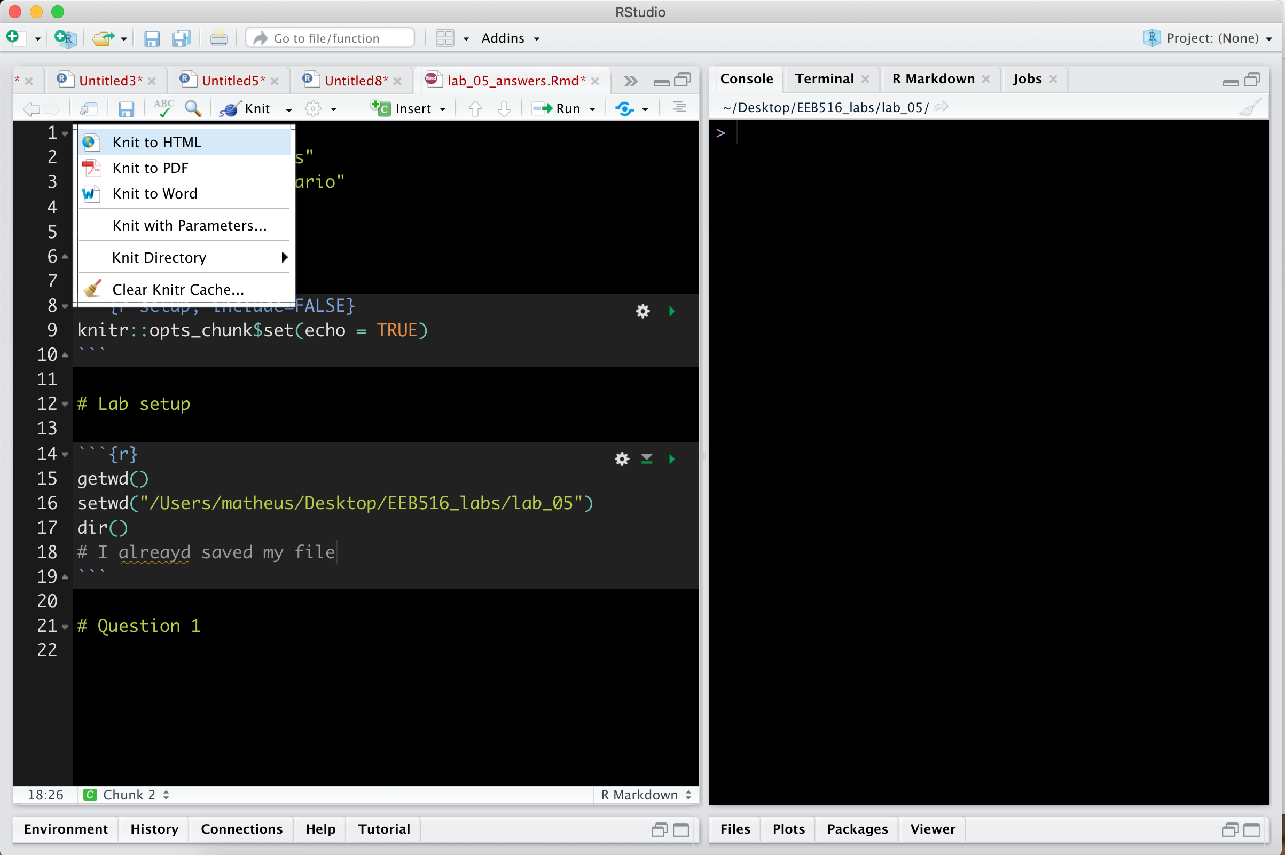Save the current document with the editor save icon
Viewport: 1285px width, 855px height.
click(x=126, y=109)
